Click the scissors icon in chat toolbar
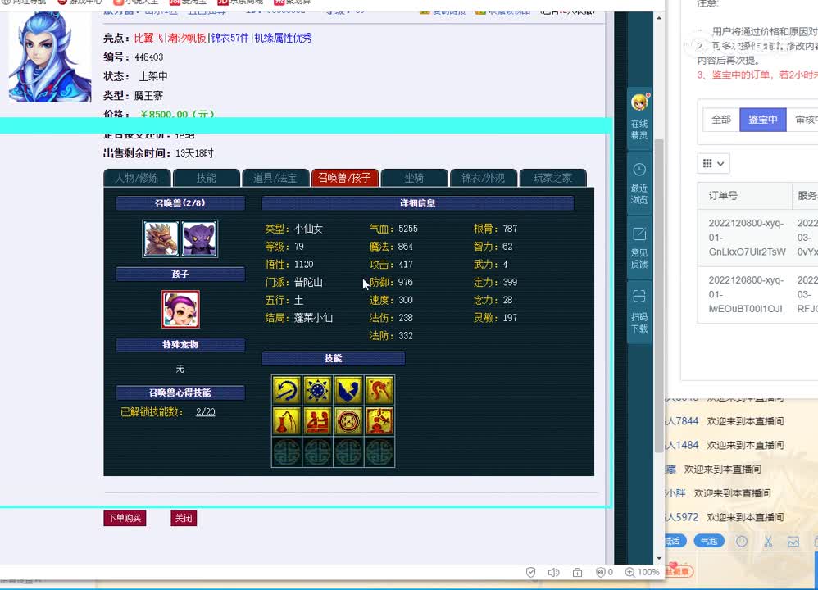This screenshot has width=818, height=590. (x=768, y=542)
